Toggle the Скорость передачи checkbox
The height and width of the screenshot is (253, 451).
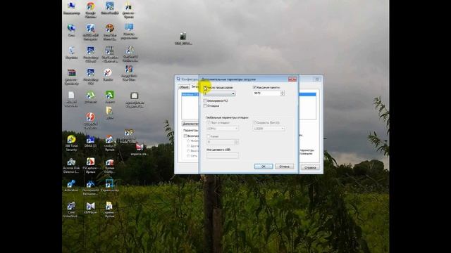pyautogui.click(x=254, y=122)
